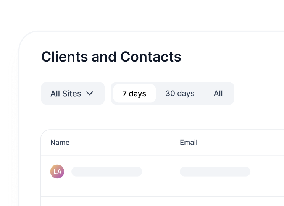Set the date range toggle to All

[218, 93]
